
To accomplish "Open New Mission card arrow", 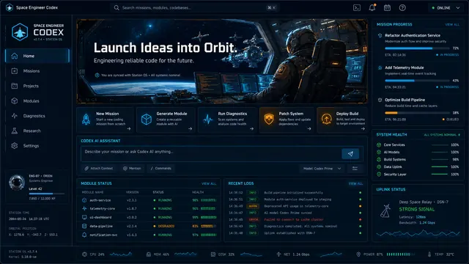I will coord(129,129).
